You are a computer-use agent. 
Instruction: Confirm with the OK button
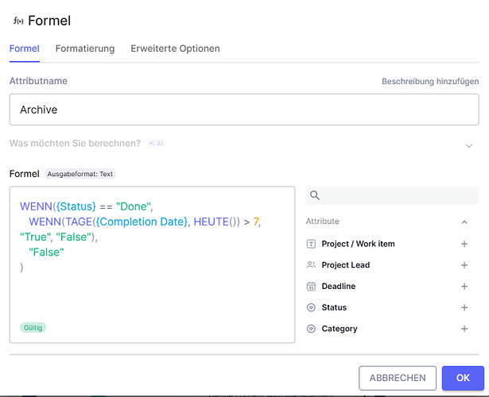coord(463,378)
